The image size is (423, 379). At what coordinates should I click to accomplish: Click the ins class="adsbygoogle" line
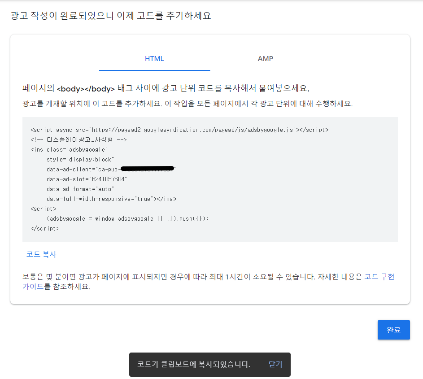point(69,150)
